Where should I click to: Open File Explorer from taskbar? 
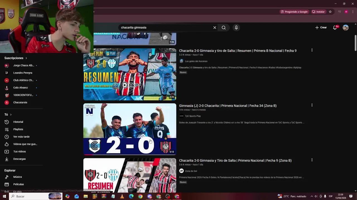coord(86,196)
